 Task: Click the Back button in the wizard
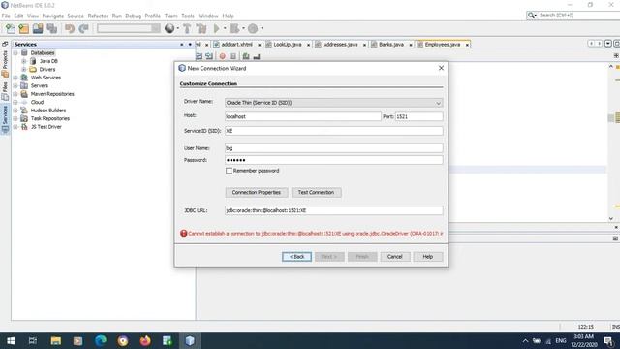pyautogui.click(x=297, y=257)
